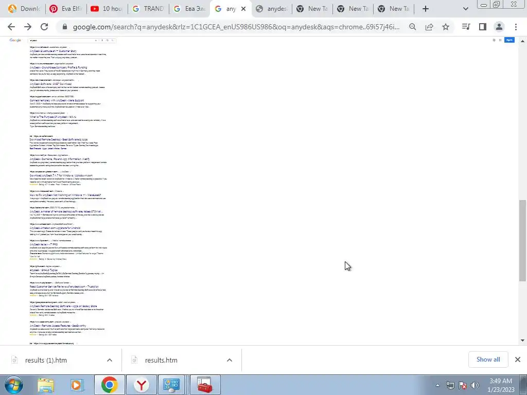Show hidden system tray icons
The image size is (527, 395).
(x=437, y=386)
